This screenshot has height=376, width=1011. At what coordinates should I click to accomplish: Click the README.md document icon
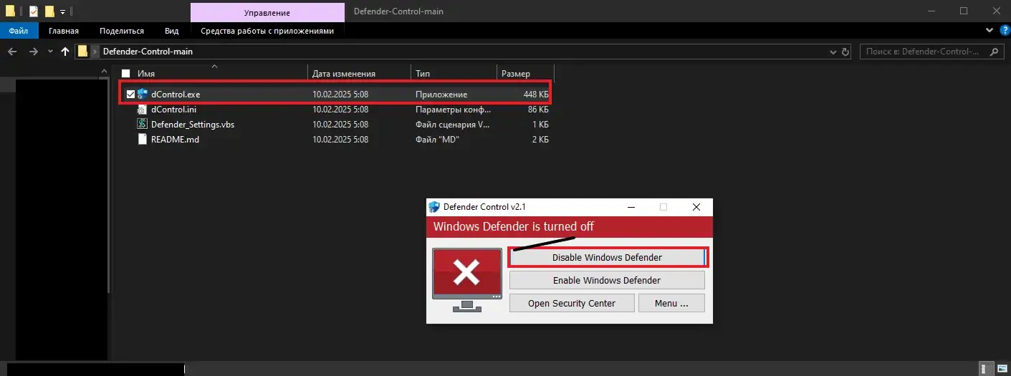point(143,139)
